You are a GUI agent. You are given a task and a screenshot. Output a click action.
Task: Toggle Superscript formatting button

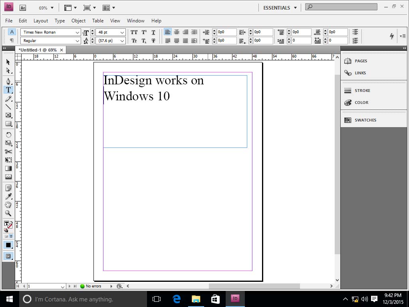click(144, 32)
